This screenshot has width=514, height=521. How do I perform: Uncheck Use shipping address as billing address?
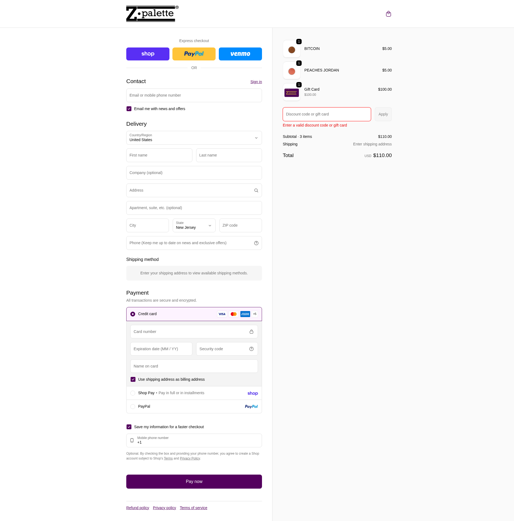(x=133, y=379)
